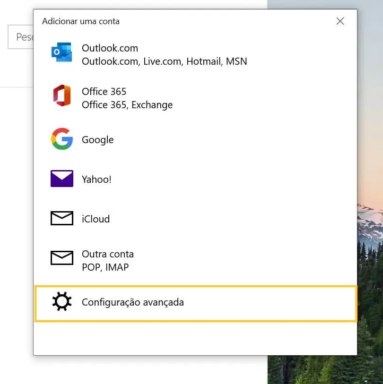Screen dimensions: 383x384
Task: Pick iCloud as the account type
Action: (96, 219)
